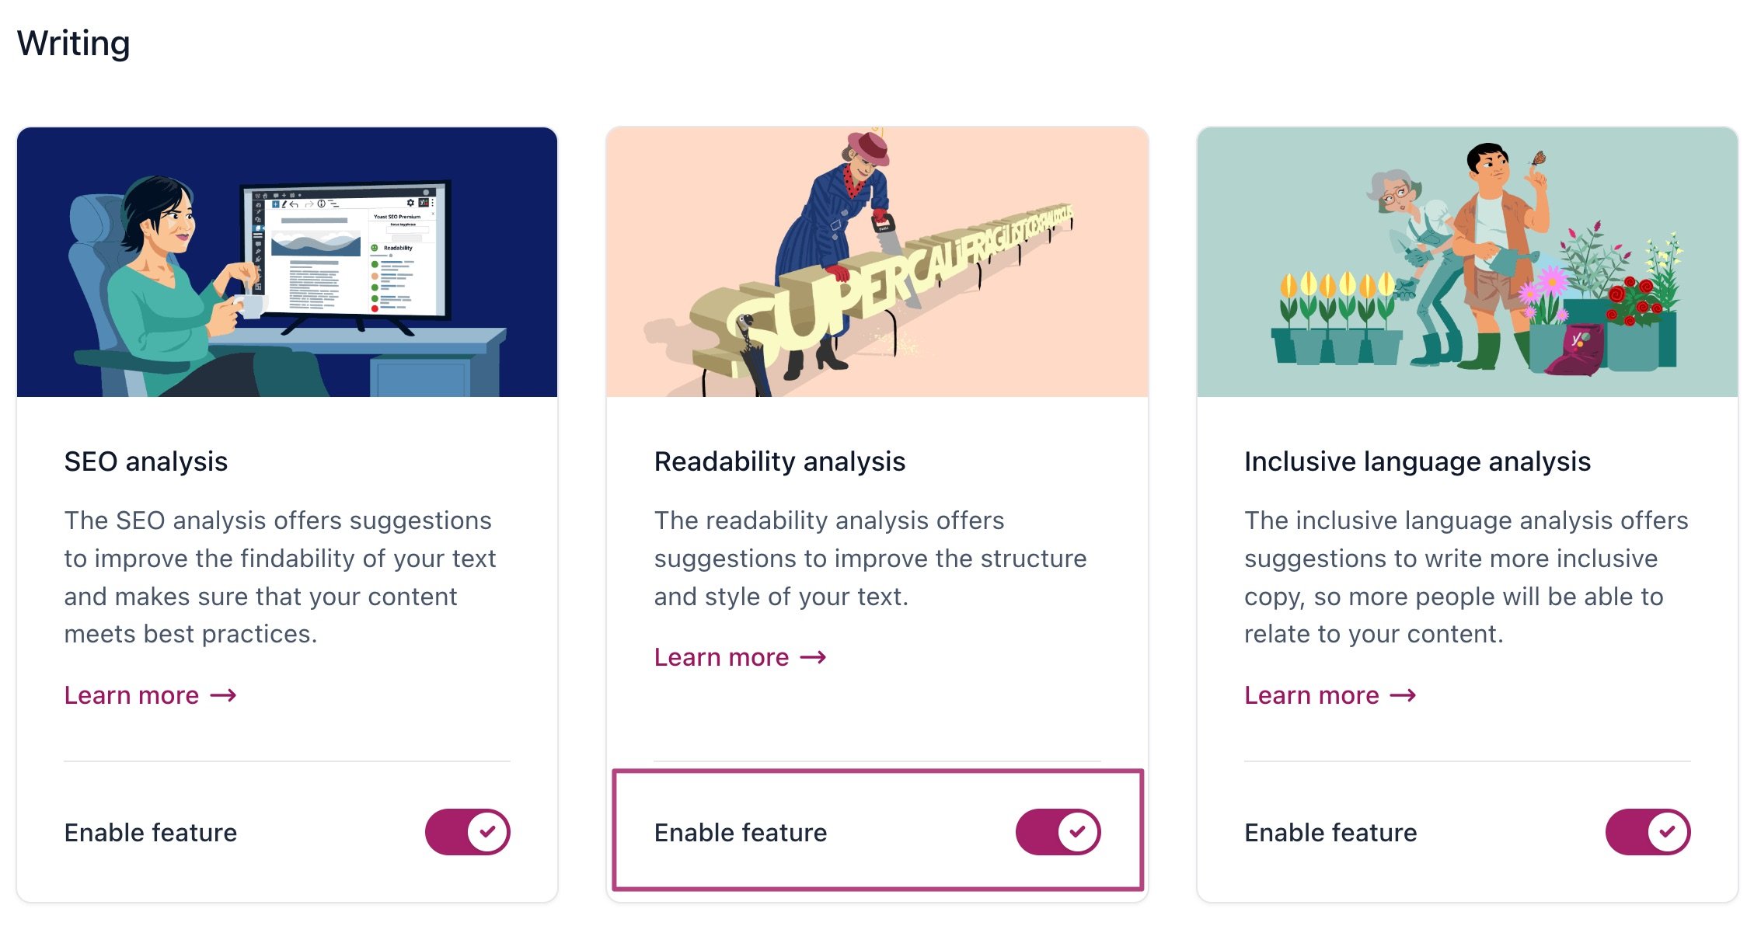Click the readability analysis description text

tap(870, 558)
